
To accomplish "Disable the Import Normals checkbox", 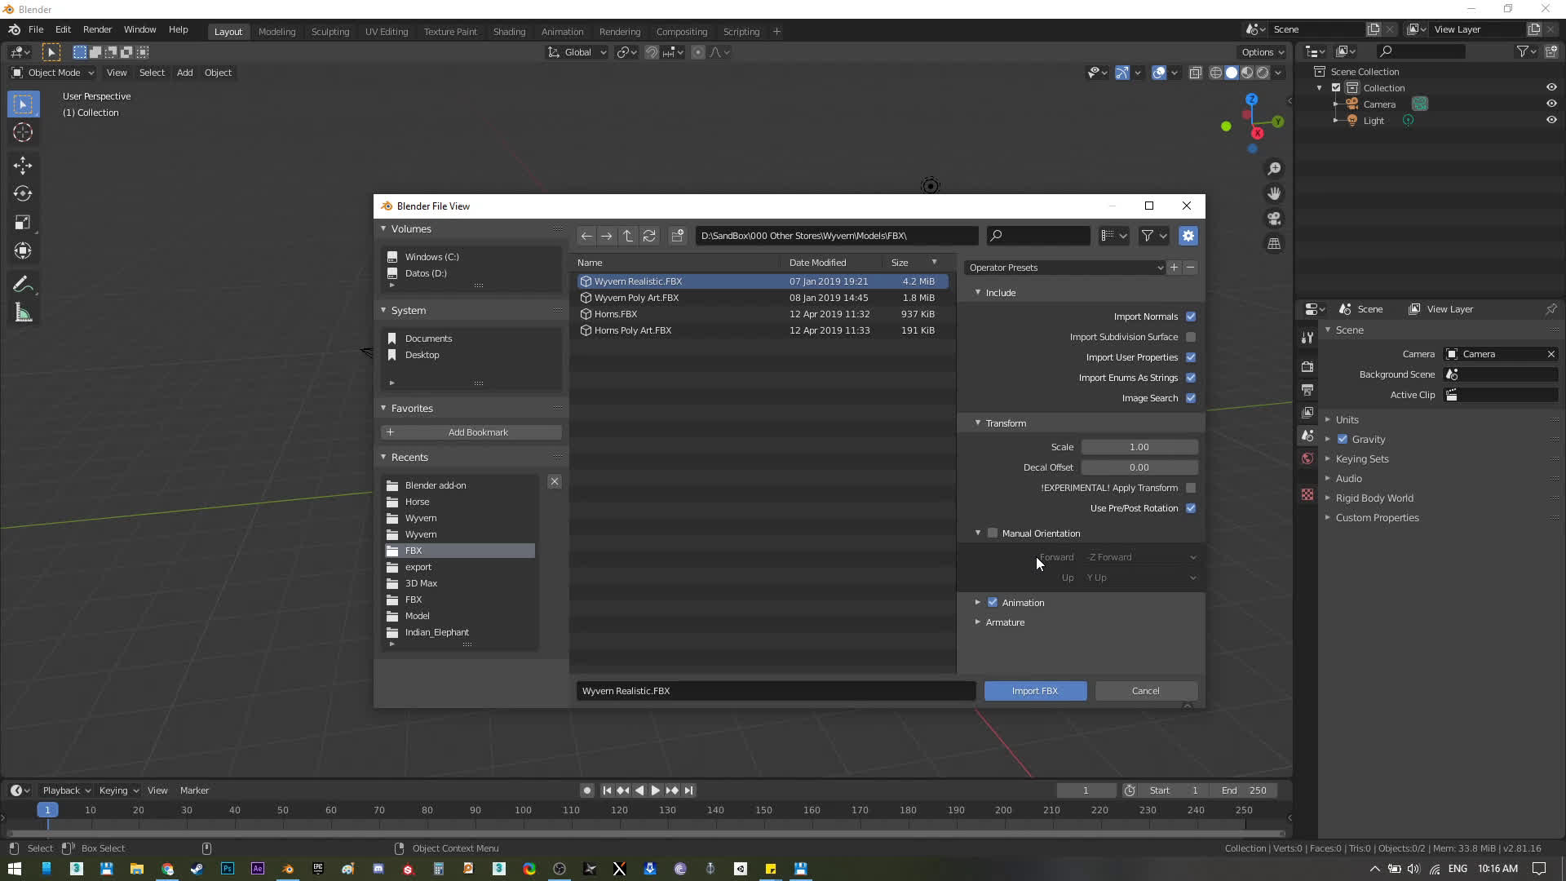I will (1191, 317).
